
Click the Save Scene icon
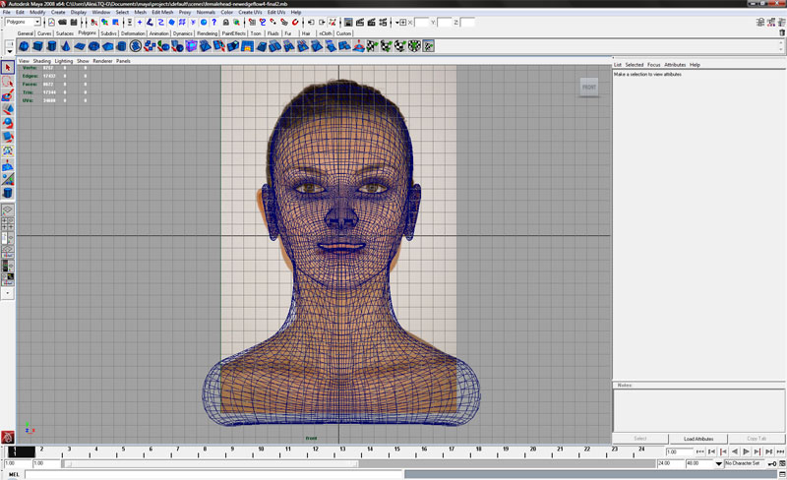(74, 22)
